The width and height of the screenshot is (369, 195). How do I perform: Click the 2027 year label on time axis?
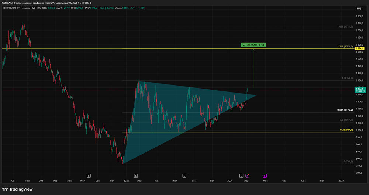click(341, 181)
